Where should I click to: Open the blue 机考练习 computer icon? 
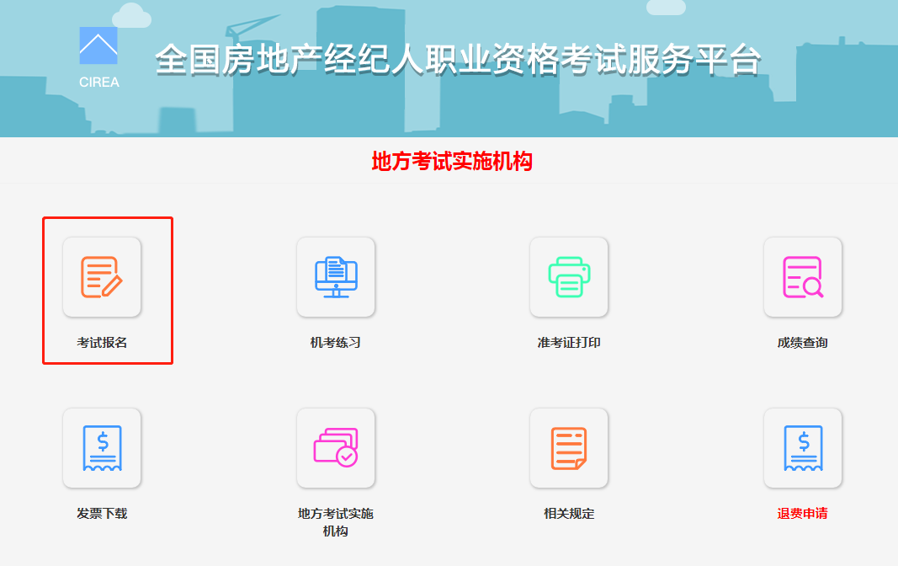click(x=336, y=277)
